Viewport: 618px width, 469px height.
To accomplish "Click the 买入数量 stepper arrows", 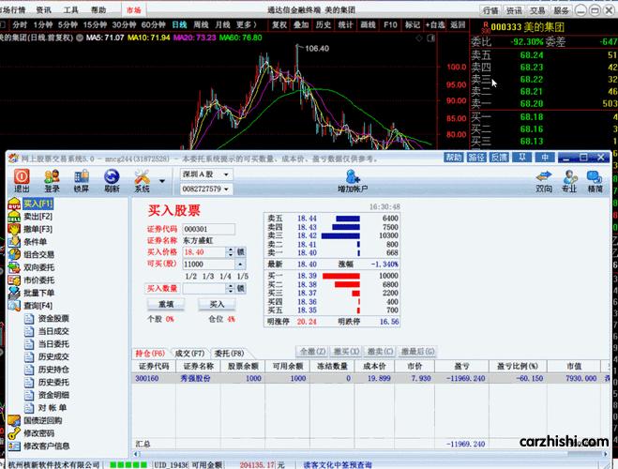I will (x=231, y=289).
